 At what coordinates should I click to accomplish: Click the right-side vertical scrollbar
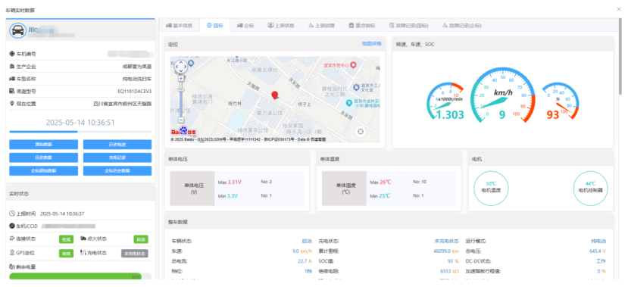tap(620, 56)
